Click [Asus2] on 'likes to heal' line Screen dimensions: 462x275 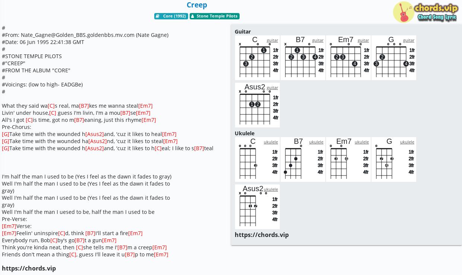95,134
